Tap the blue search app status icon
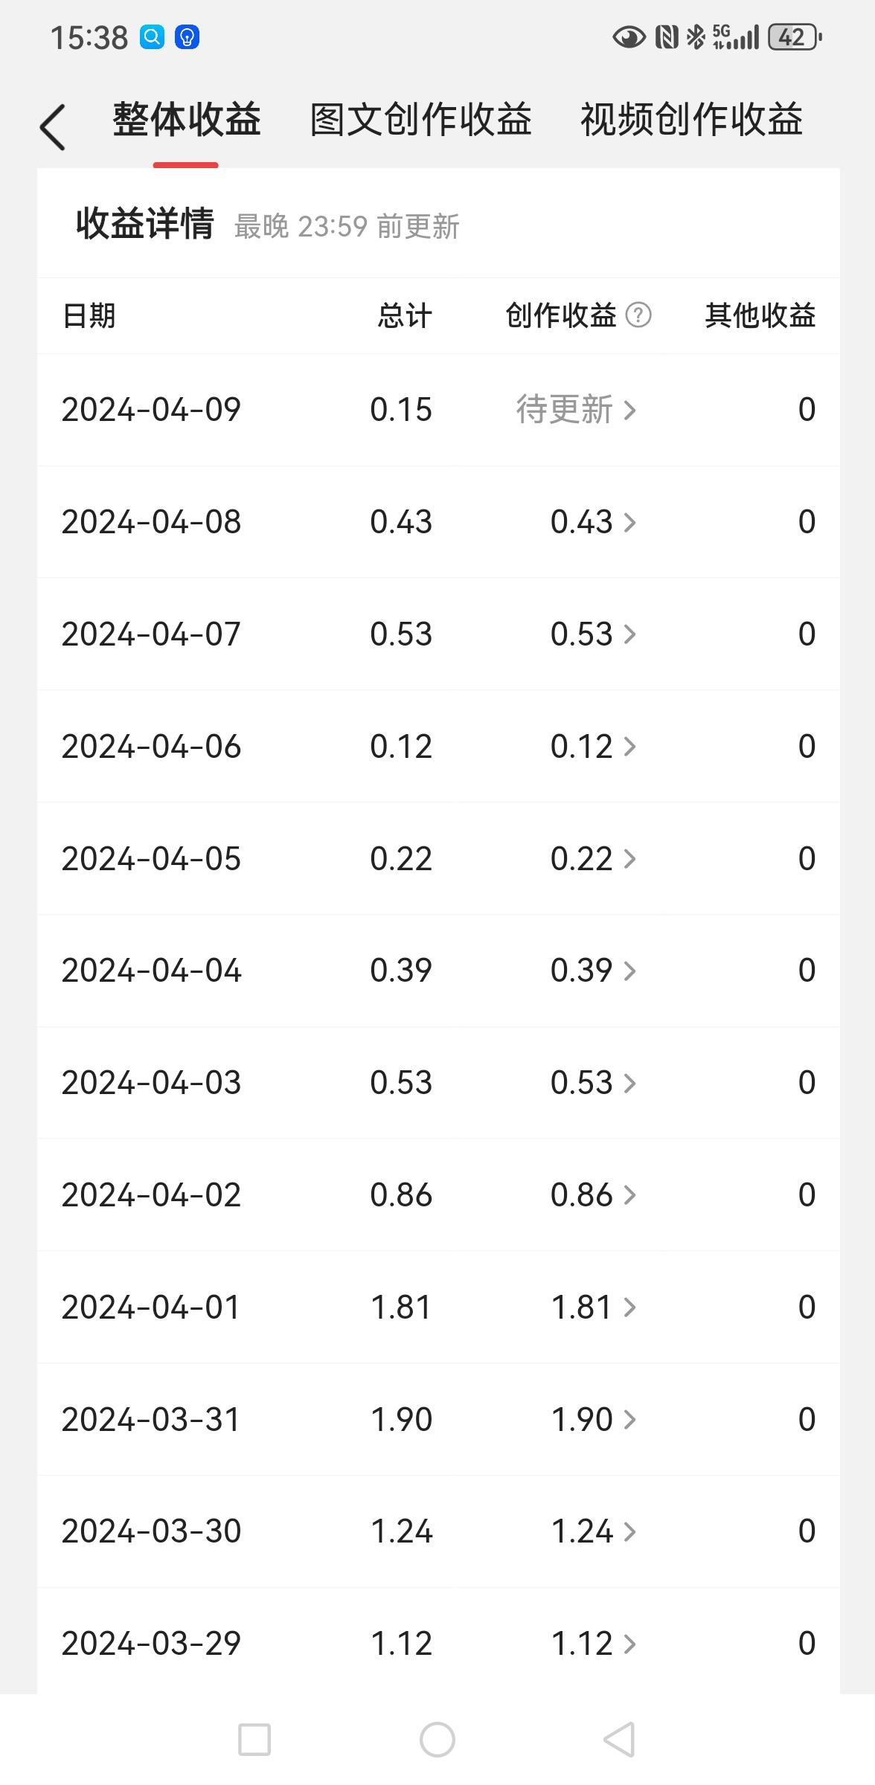The height and width of the screenshot is (1785, 875). (x=153, y=37)
